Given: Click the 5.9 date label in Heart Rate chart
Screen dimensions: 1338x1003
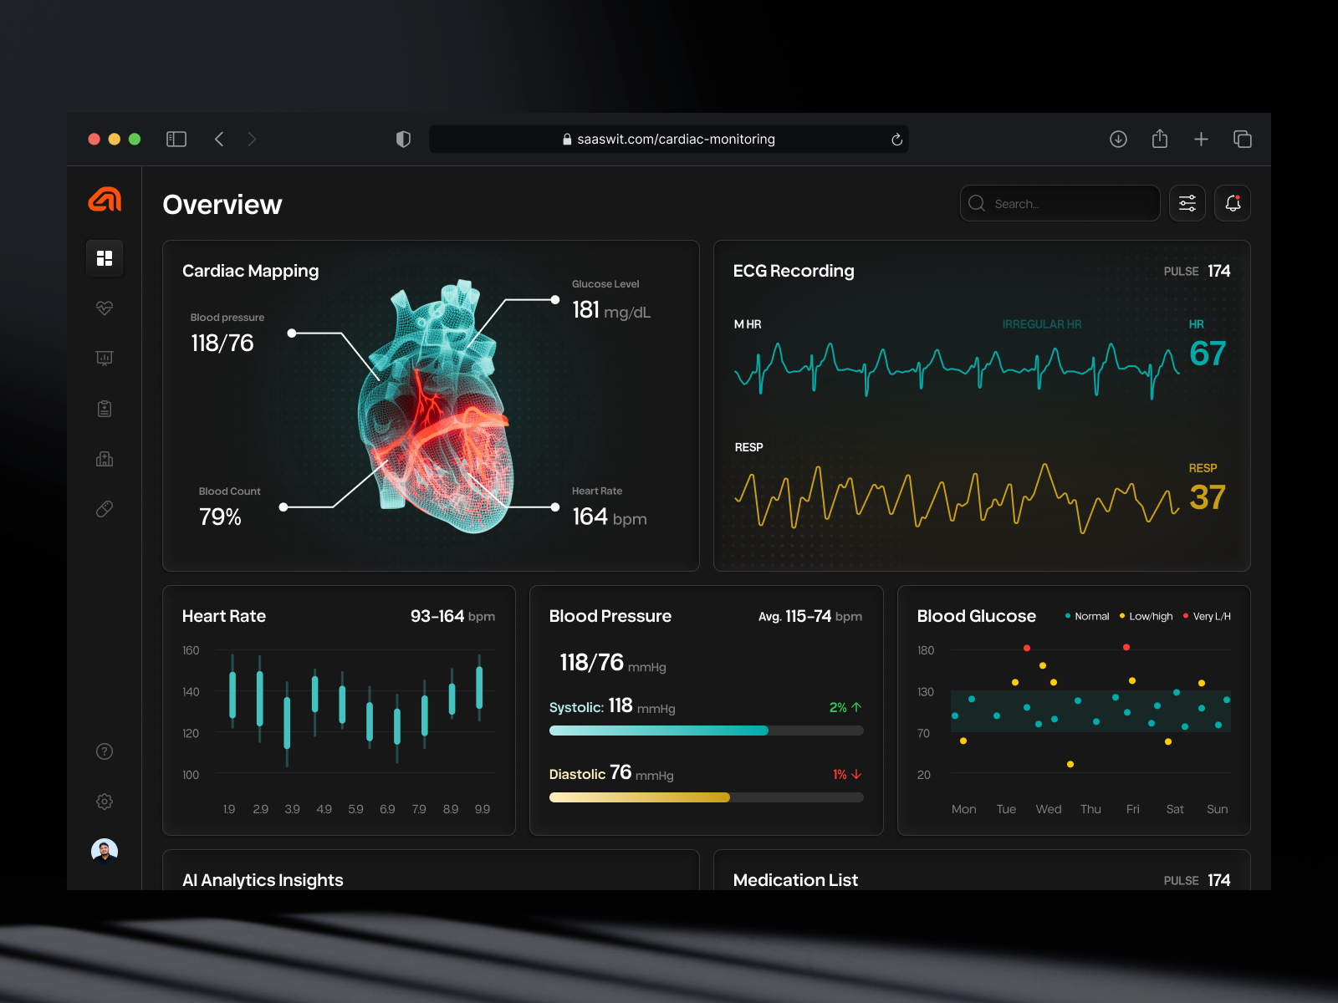Looking at the screenshot, I should point(355,809).
